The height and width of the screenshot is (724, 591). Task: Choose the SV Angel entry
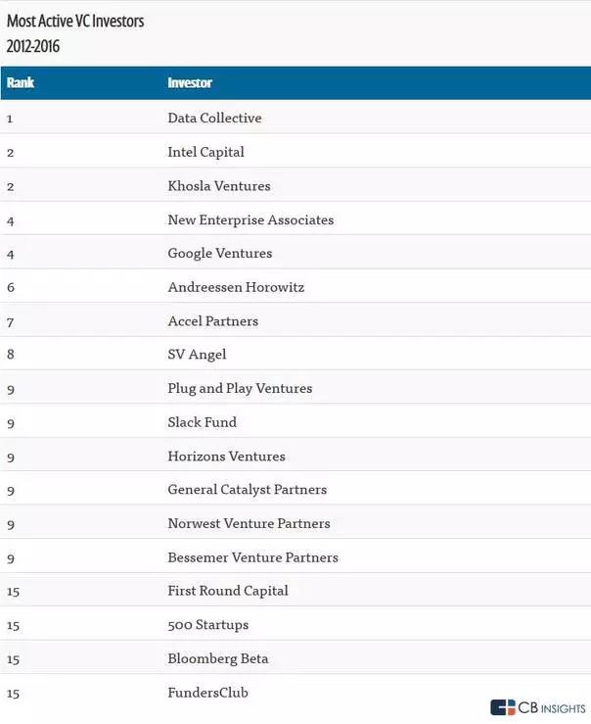pos(197,355)
